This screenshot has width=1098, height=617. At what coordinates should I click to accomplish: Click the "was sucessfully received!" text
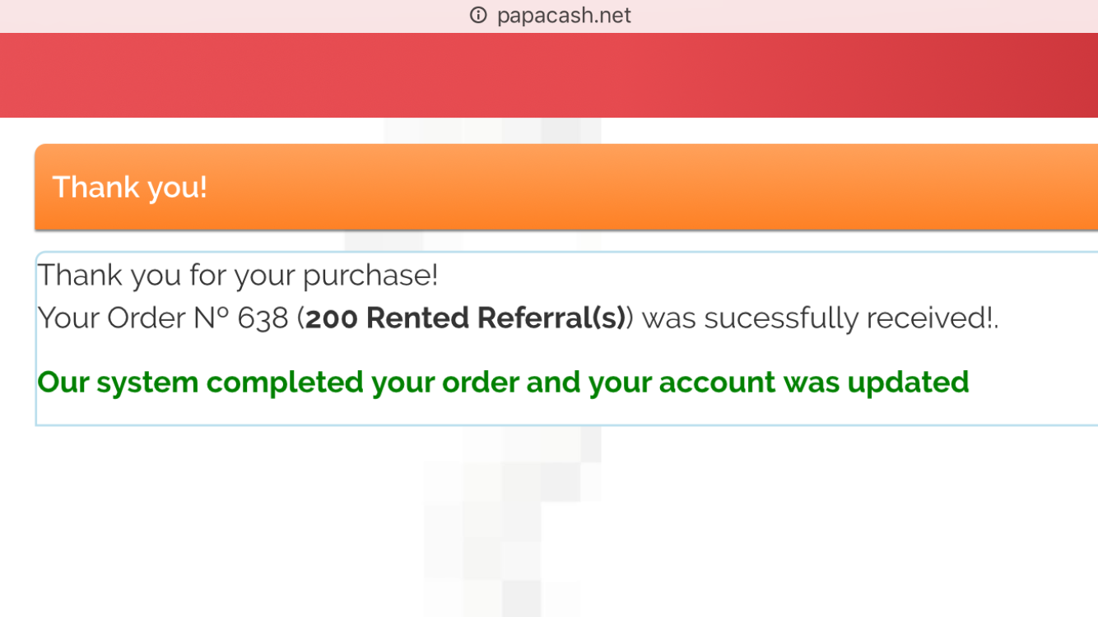819,318
